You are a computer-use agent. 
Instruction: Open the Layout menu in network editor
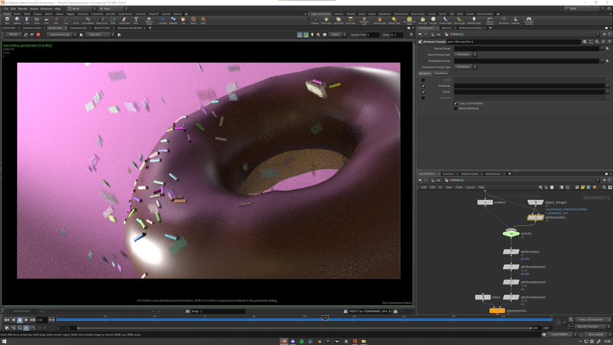[470, 187]
